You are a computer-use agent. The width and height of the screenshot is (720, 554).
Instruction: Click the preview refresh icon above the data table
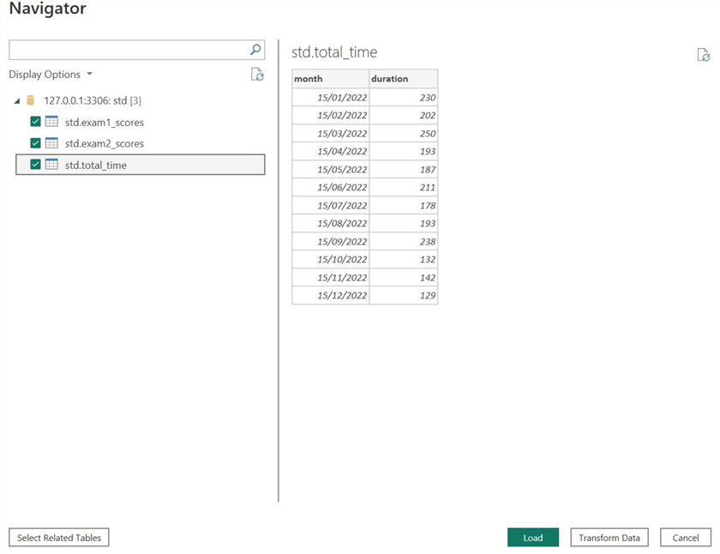coord(704,53)
